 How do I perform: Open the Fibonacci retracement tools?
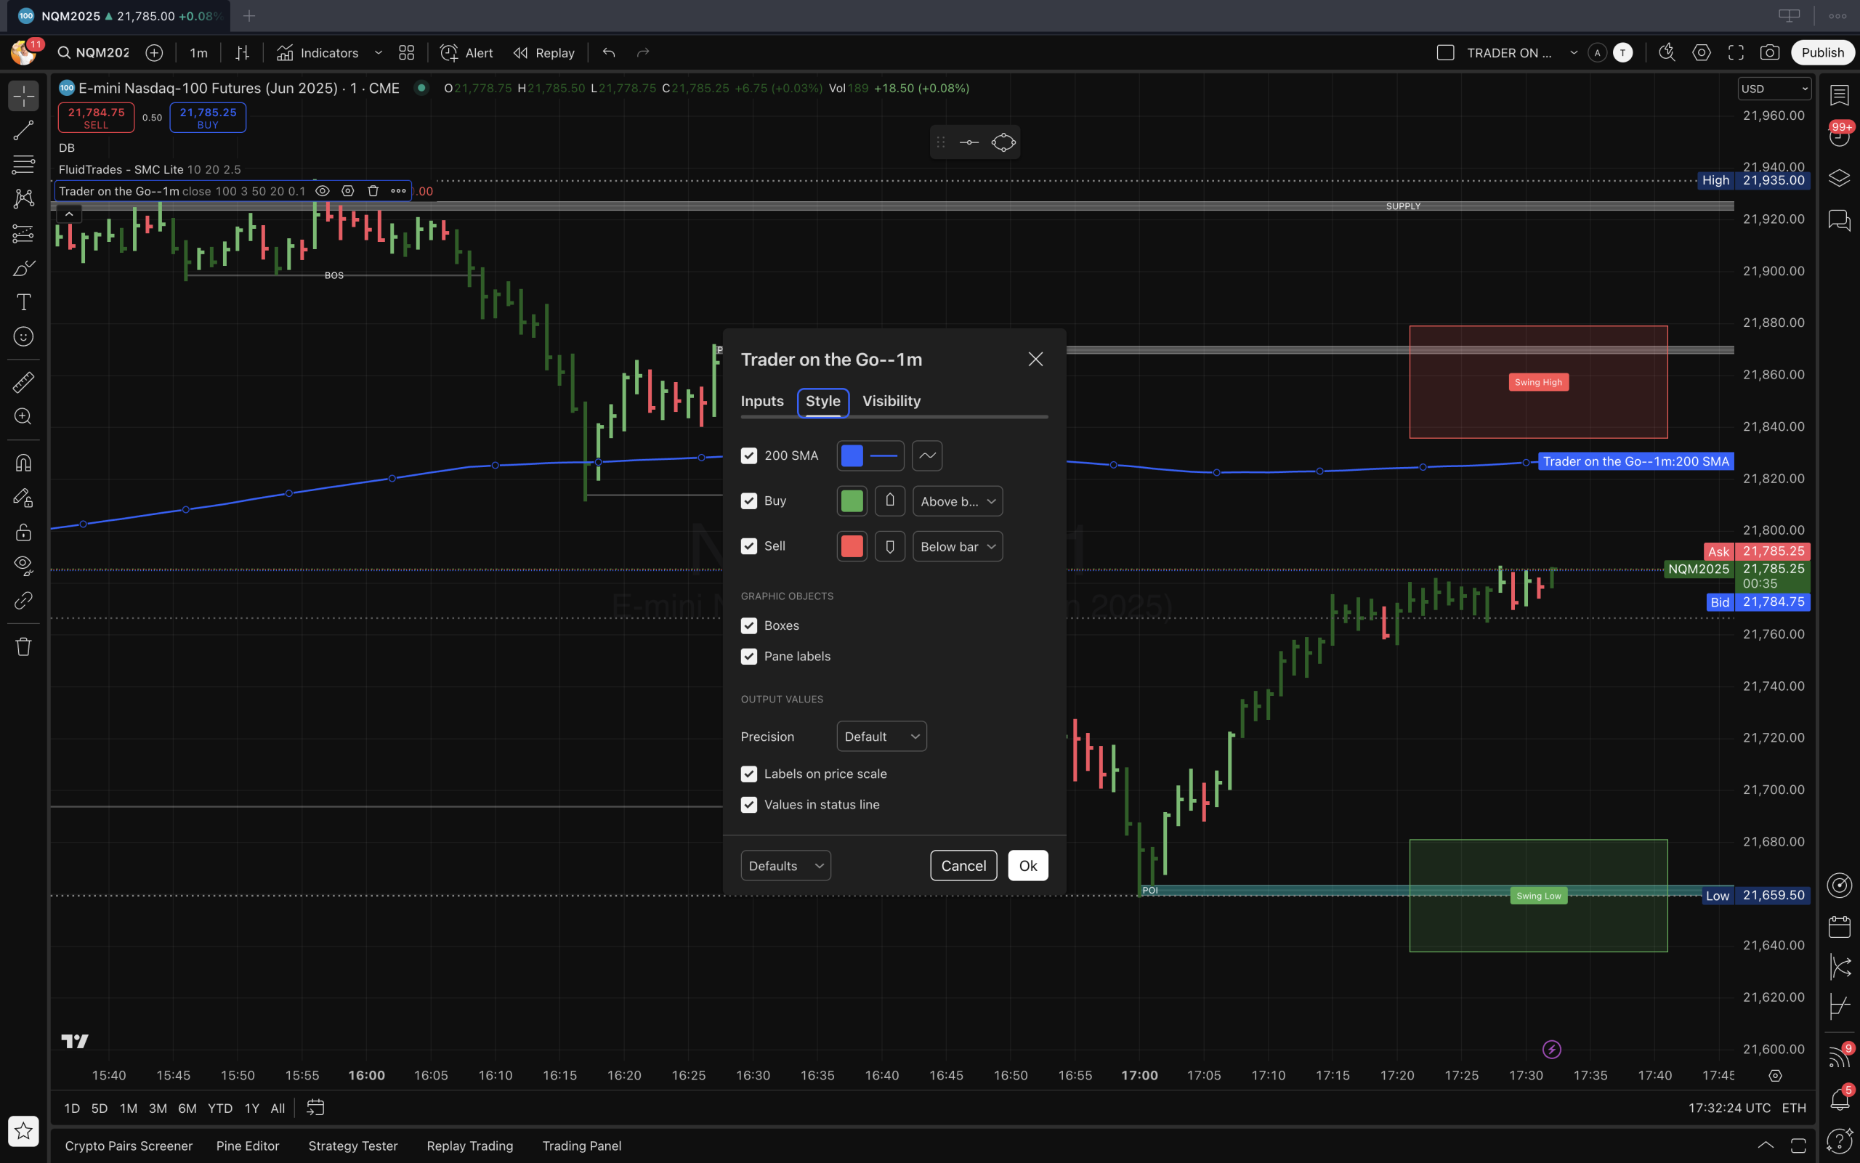(24, 164)
